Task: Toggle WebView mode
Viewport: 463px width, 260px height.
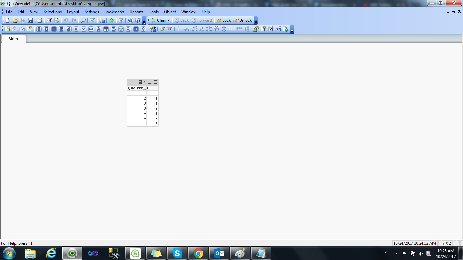Action: point(286,29)
